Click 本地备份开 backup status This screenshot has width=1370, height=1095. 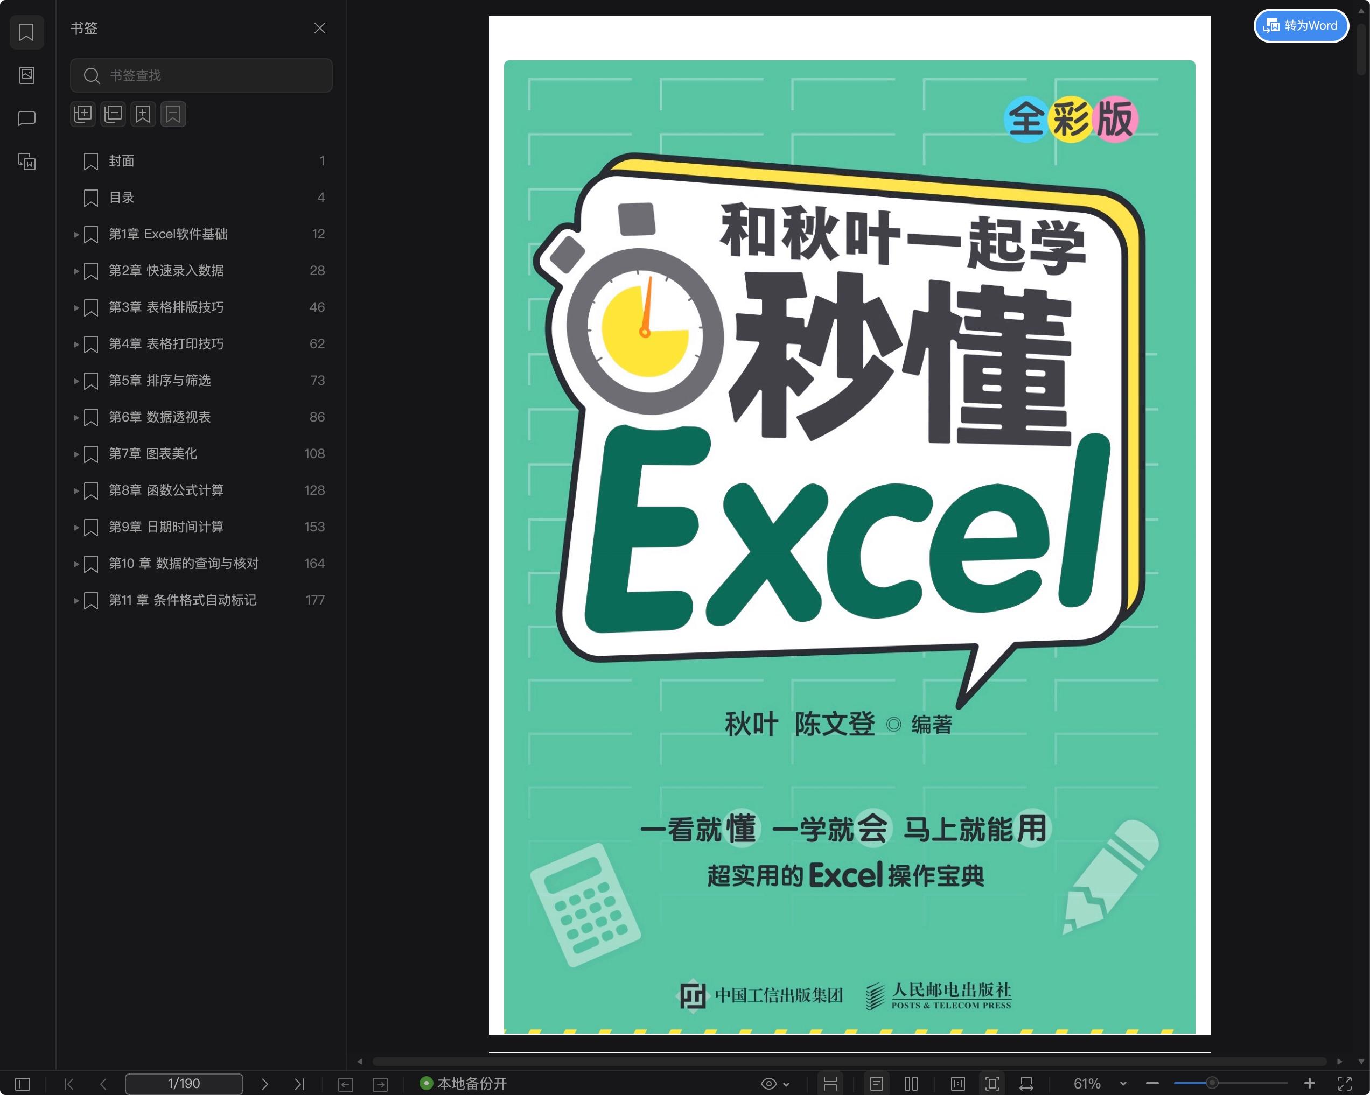[x=463, y=1083]
